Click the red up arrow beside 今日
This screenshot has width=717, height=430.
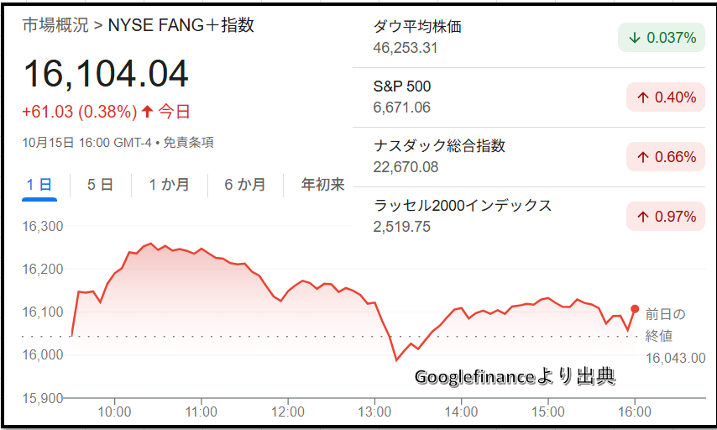pyautogui.click(x=148, y=111)
